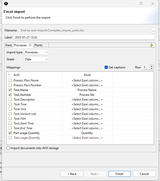The height and width of the screenshot is (181, 160).
Task: Uncheck the Get captions checkbox
Action: click(106, 67)
